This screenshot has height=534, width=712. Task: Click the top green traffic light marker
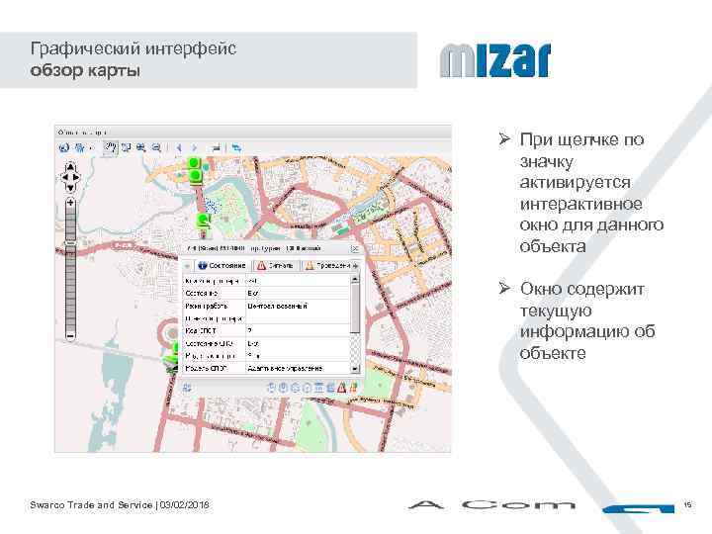195,163
